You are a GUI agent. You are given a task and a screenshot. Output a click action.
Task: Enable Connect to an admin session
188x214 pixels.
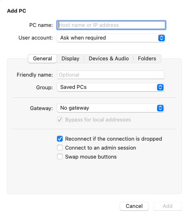[60, 148]
